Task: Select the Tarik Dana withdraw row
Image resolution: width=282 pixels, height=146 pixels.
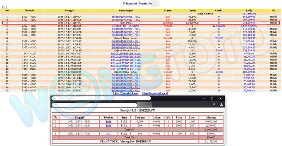Action: 126,23
